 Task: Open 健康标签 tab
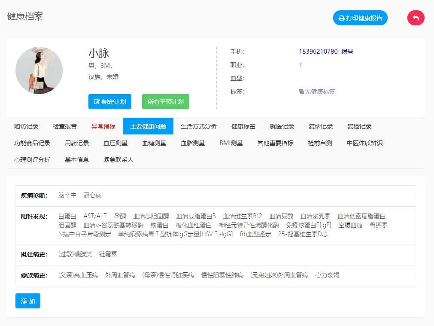(x=243, y=126)
